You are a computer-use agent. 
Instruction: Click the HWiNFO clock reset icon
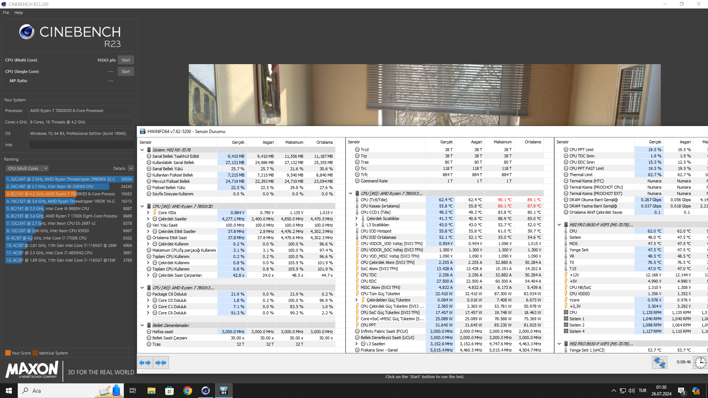[700, 363]
